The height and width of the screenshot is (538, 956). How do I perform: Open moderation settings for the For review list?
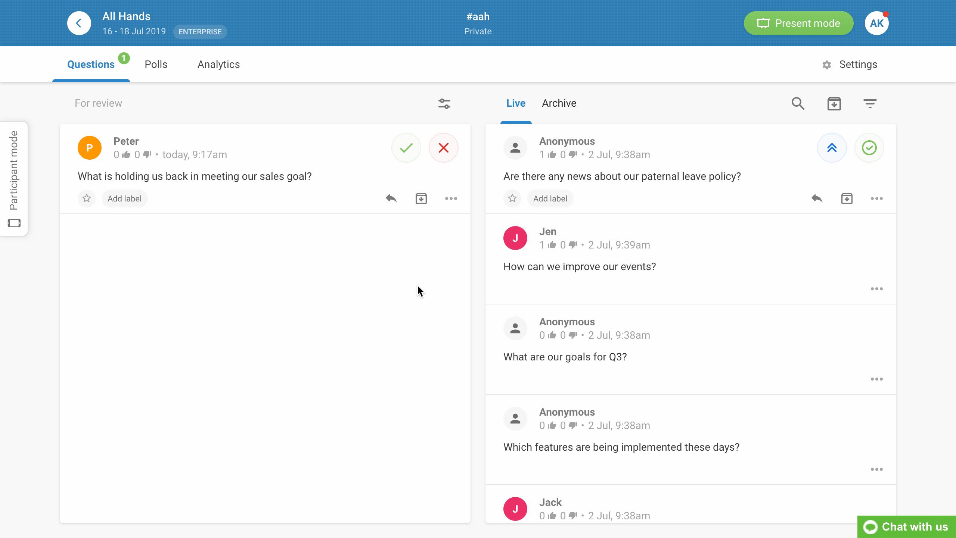pyautogui.click(x=444, y=103)
